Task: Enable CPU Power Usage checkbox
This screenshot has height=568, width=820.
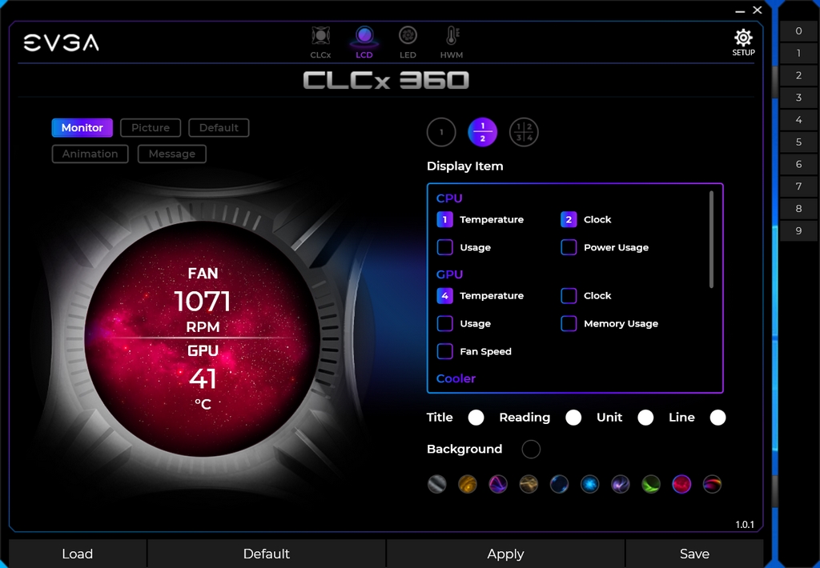Action: point(569,247)
